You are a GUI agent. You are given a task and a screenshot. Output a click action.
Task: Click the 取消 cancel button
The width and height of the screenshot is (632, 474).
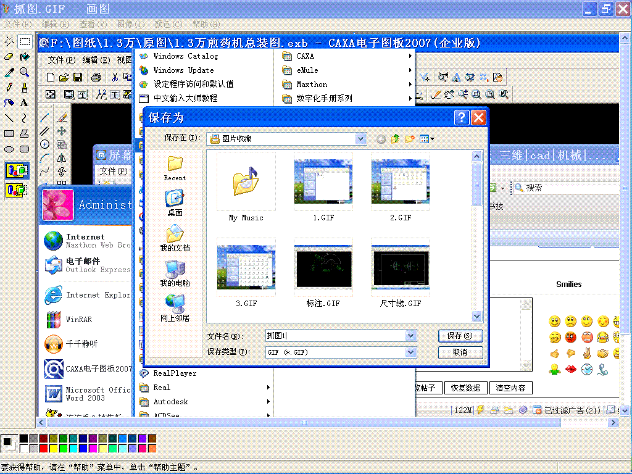pos(460,352)
